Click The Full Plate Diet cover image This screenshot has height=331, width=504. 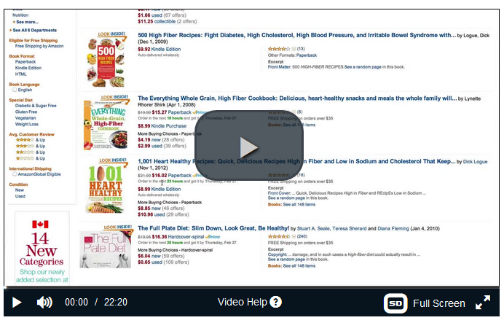(106, 246)
